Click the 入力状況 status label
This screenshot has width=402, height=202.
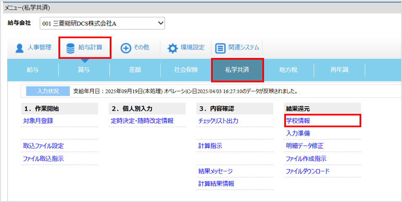(48, 91)
